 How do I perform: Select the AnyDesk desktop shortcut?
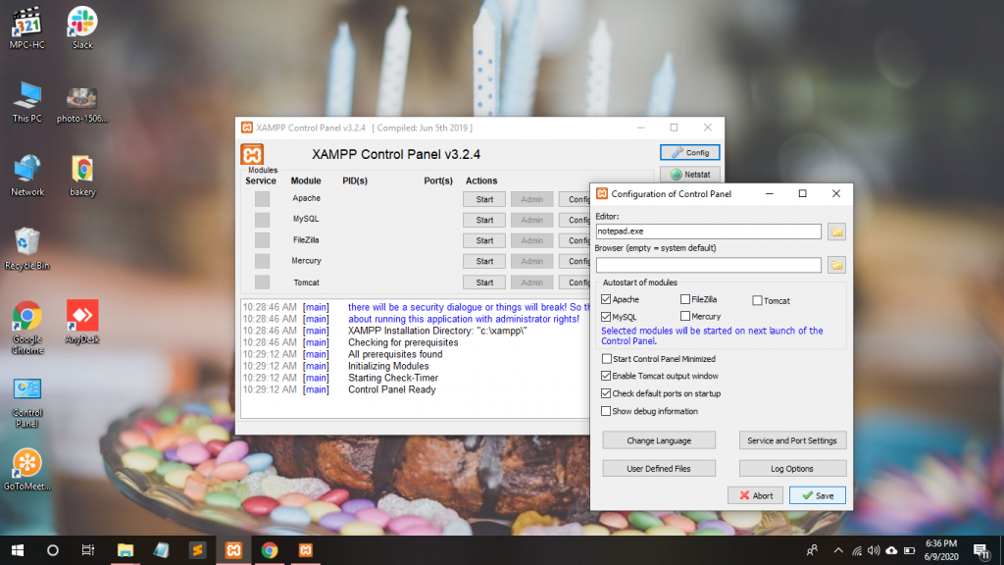coord(82,322)
